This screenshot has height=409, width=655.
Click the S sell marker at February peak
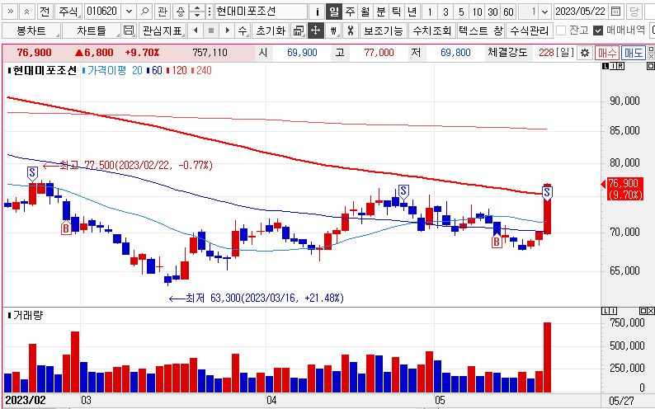[32, 173]
